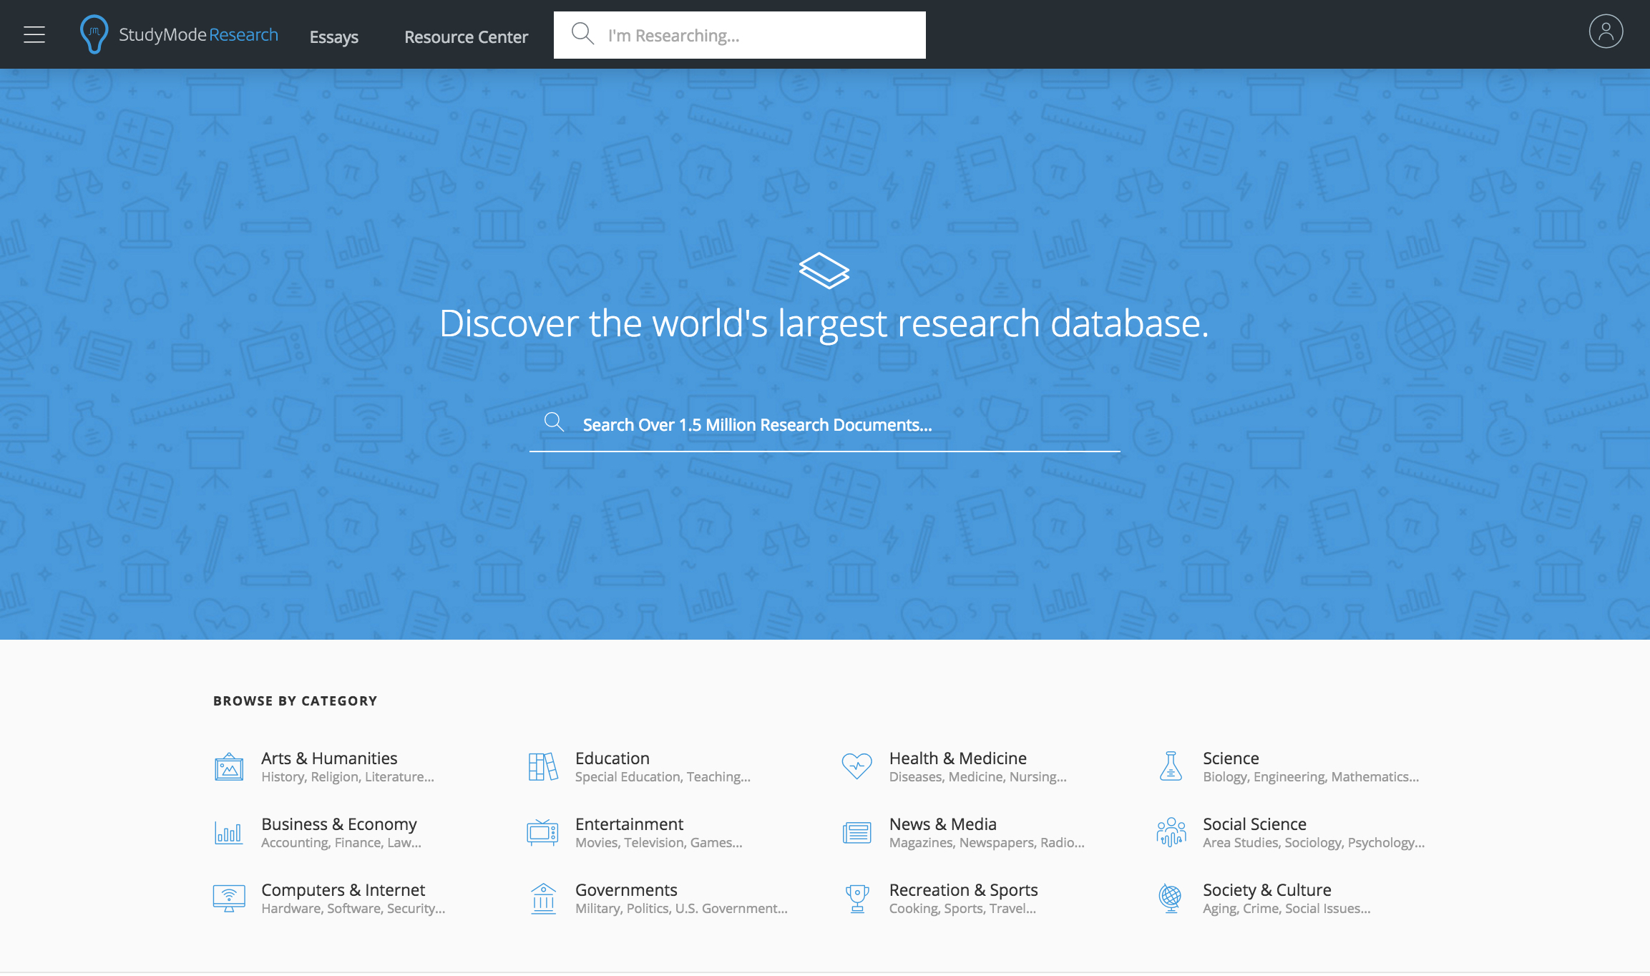Open the Education category link
This screenshot has height=976, width=1650.
(612, 758)
